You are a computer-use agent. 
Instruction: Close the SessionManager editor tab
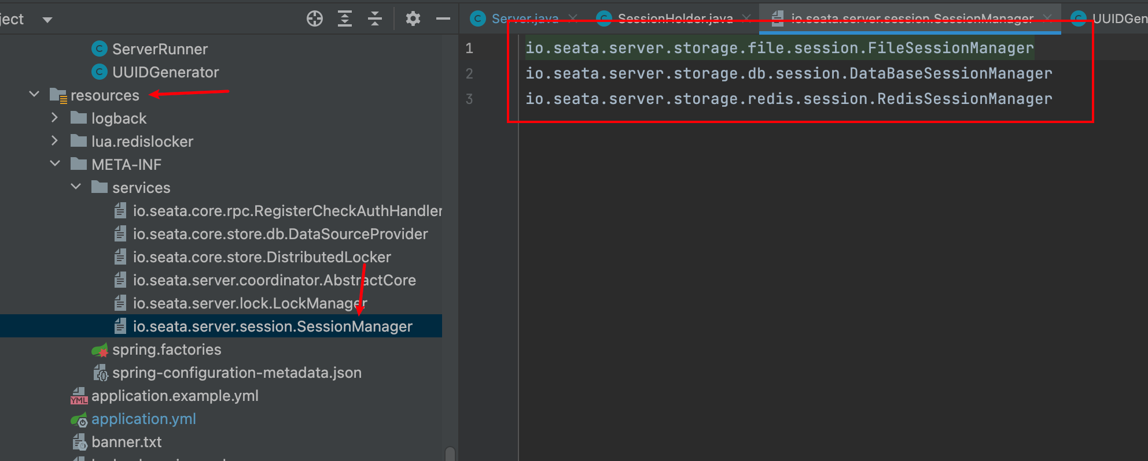(x=1047, y=18)
